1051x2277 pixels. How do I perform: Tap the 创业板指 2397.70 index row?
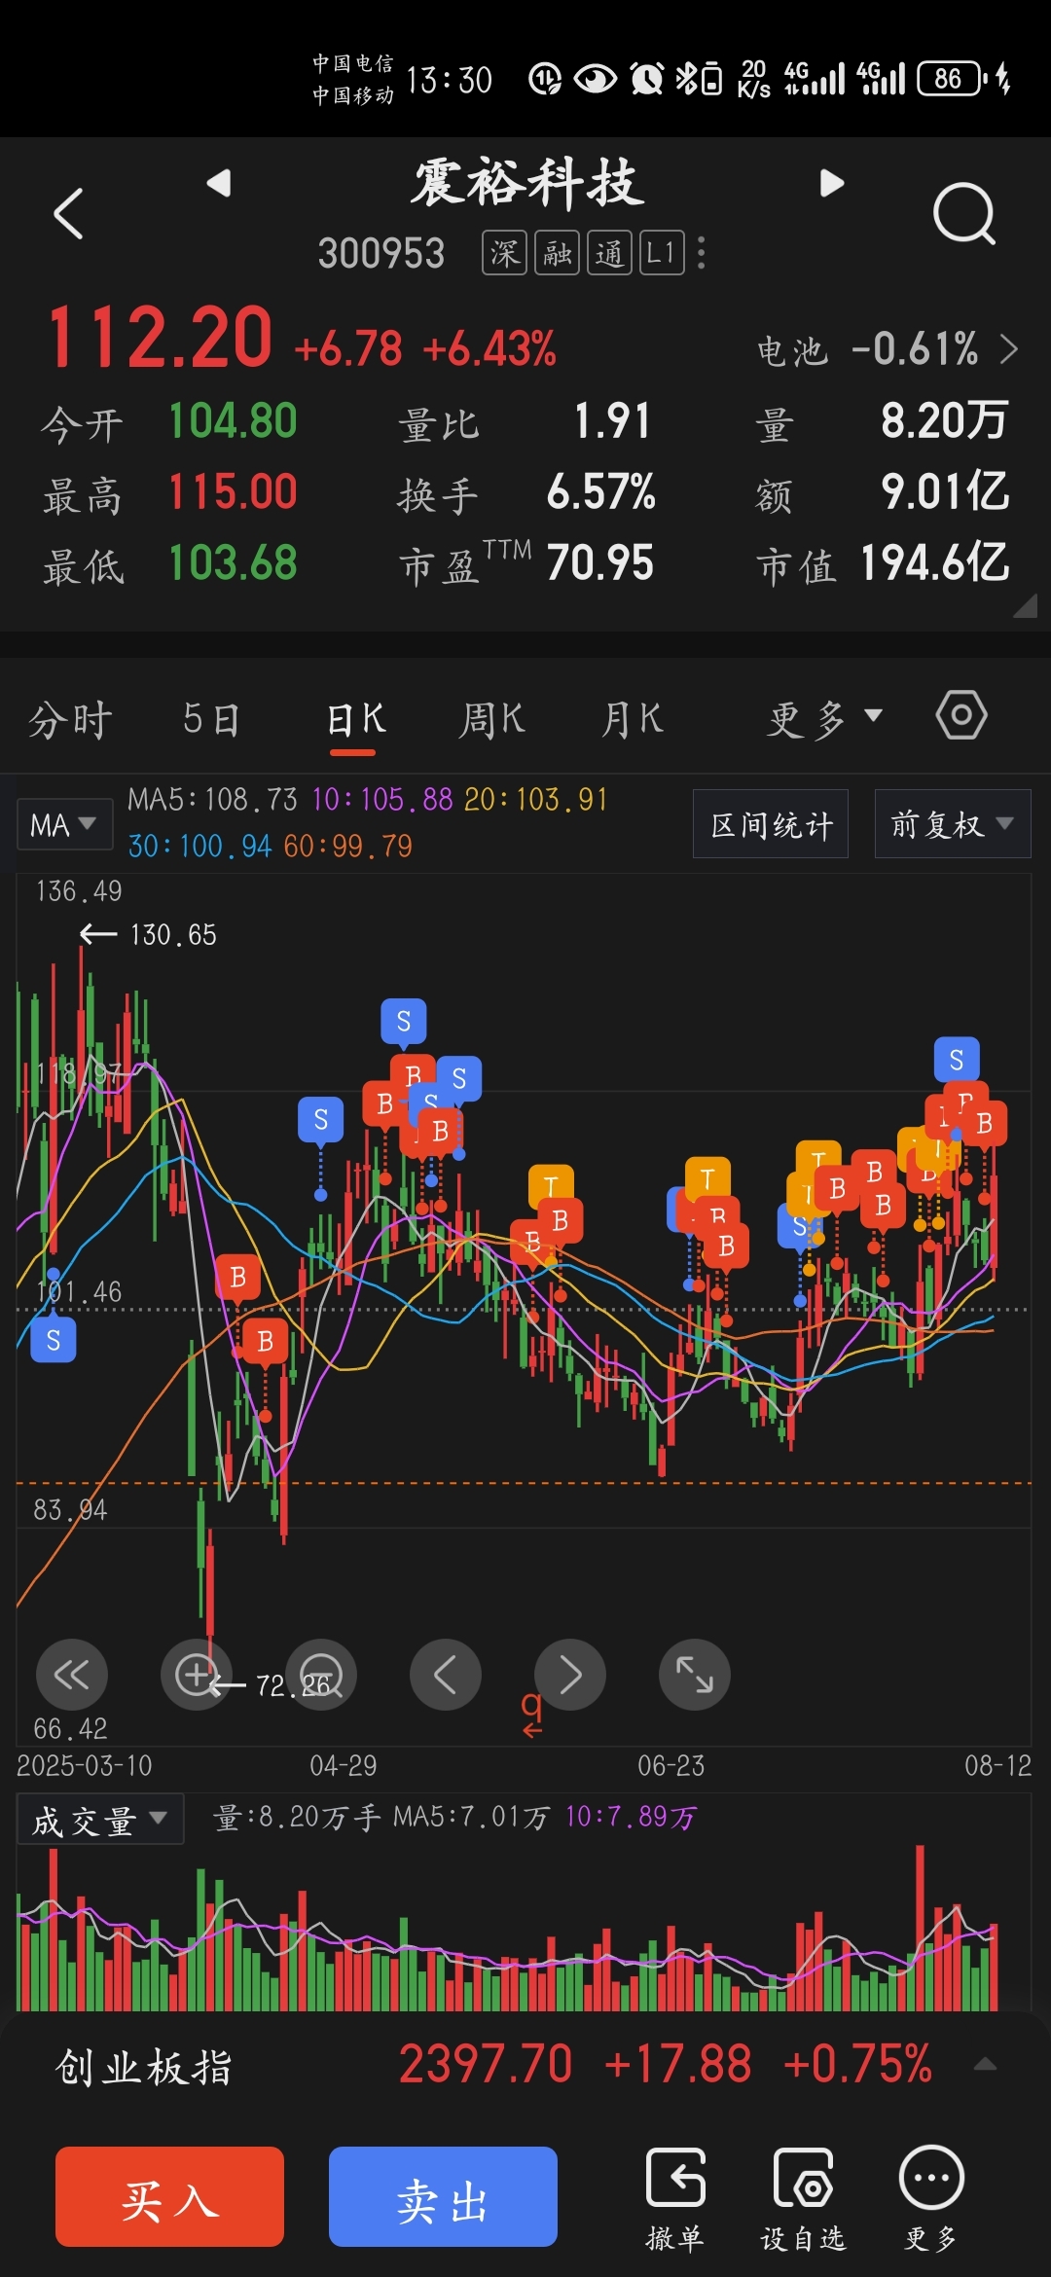[x=525, y=2065]
